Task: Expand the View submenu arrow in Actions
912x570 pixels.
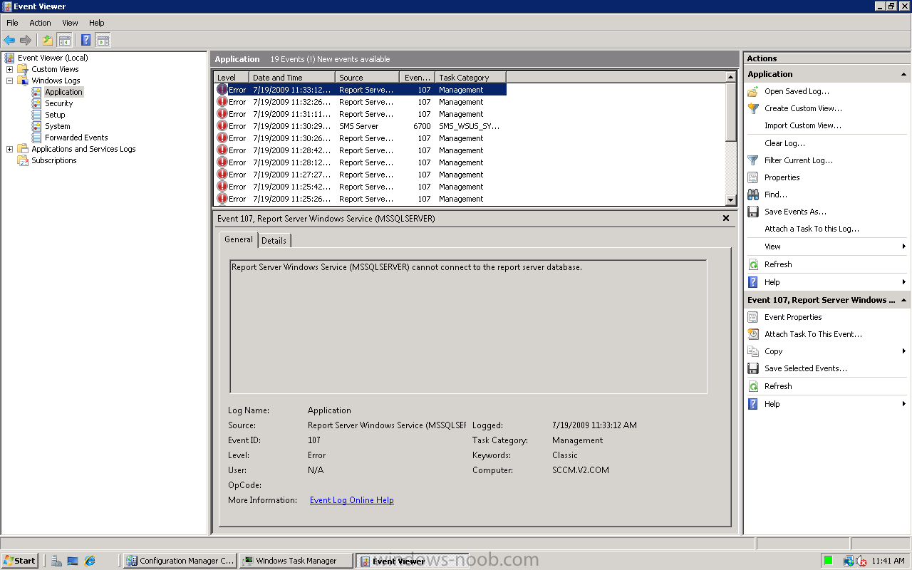Action: click(903, 247)
